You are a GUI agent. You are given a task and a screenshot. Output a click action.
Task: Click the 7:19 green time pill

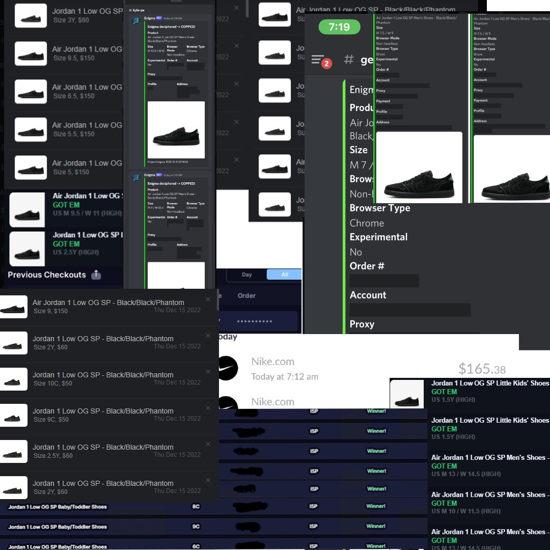pos(339,27)
